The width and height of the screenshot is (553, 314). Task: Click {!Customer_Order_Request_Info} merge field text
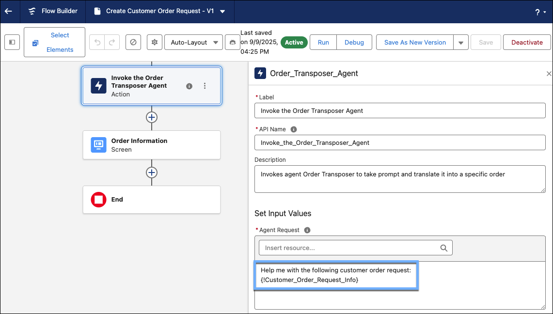click(309, 280)
